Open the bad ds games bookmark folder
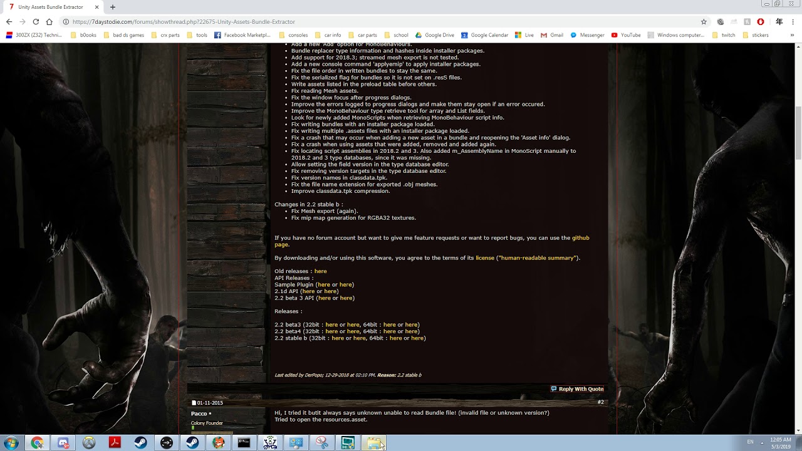The height and width of the screenshot is (451, 802). tap(123, 35)
